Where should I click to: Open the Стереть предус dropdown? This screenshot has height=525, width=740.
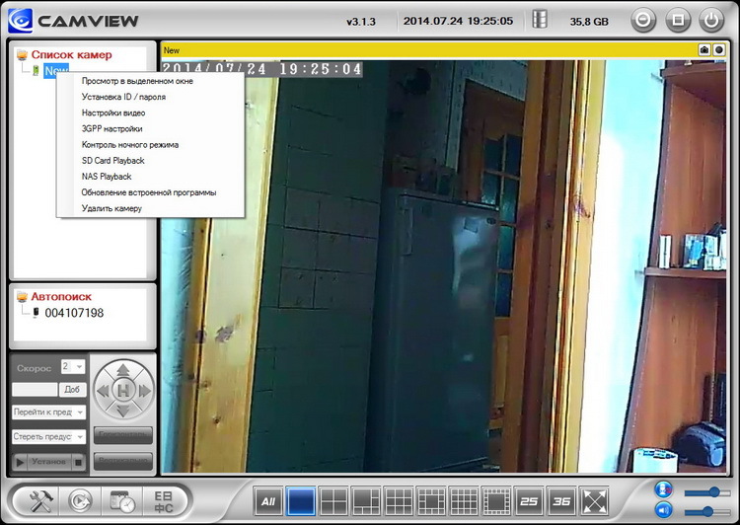(x=48, y=437)
